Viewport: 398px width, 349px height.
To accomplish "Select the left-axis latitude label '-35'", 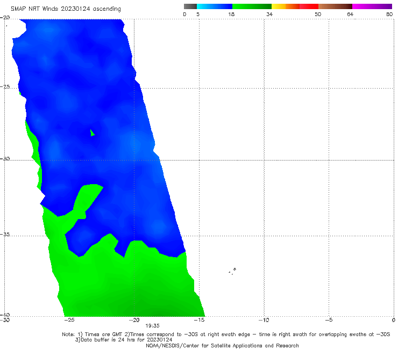I will [x=5, y=234].
